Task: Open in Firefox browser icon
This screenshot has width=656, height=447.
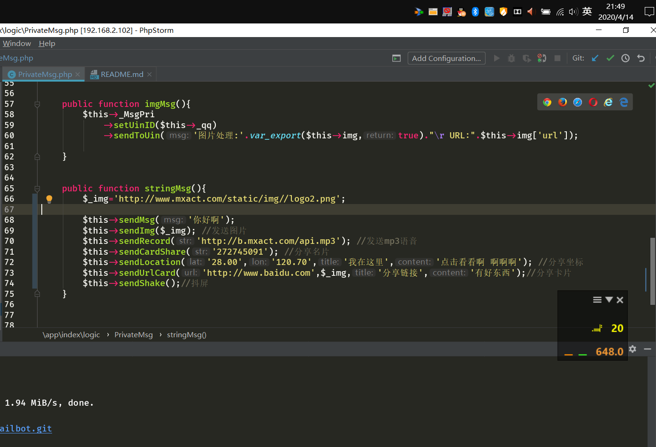Action: (563, 102)
